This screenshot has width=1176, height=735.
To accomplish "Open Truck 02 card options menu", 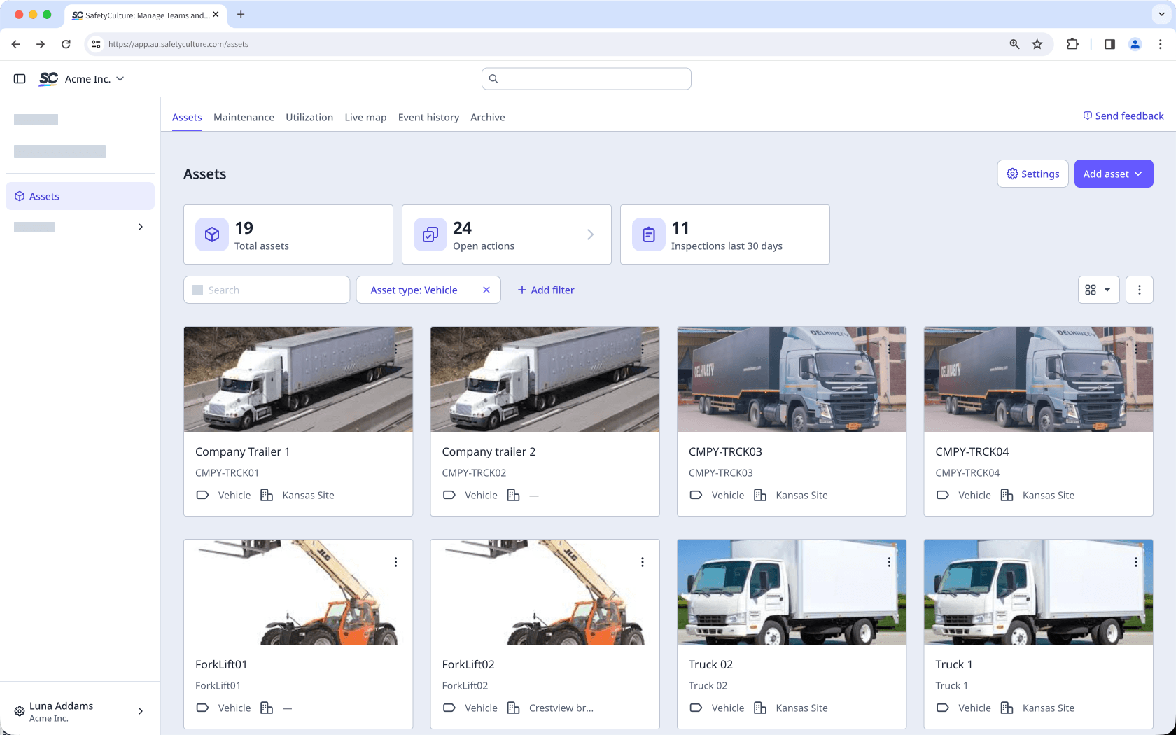I will 889,562.
